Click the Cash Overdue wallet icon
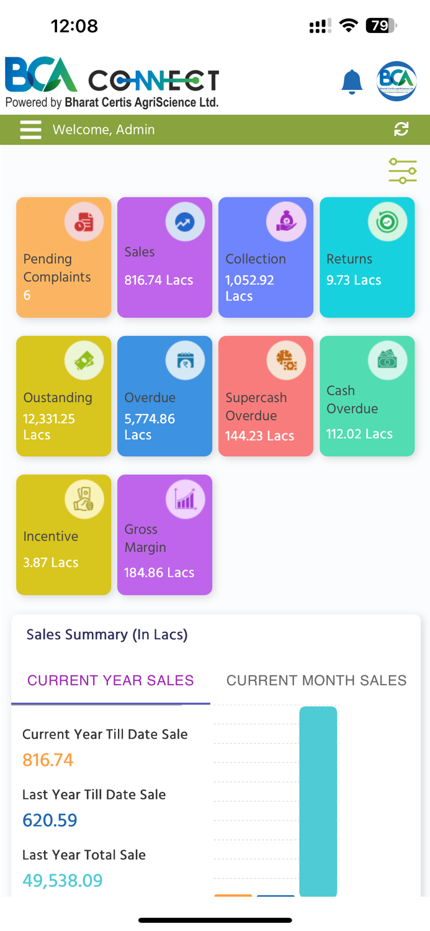Viewport: 430px width, 931px height. 387,360
